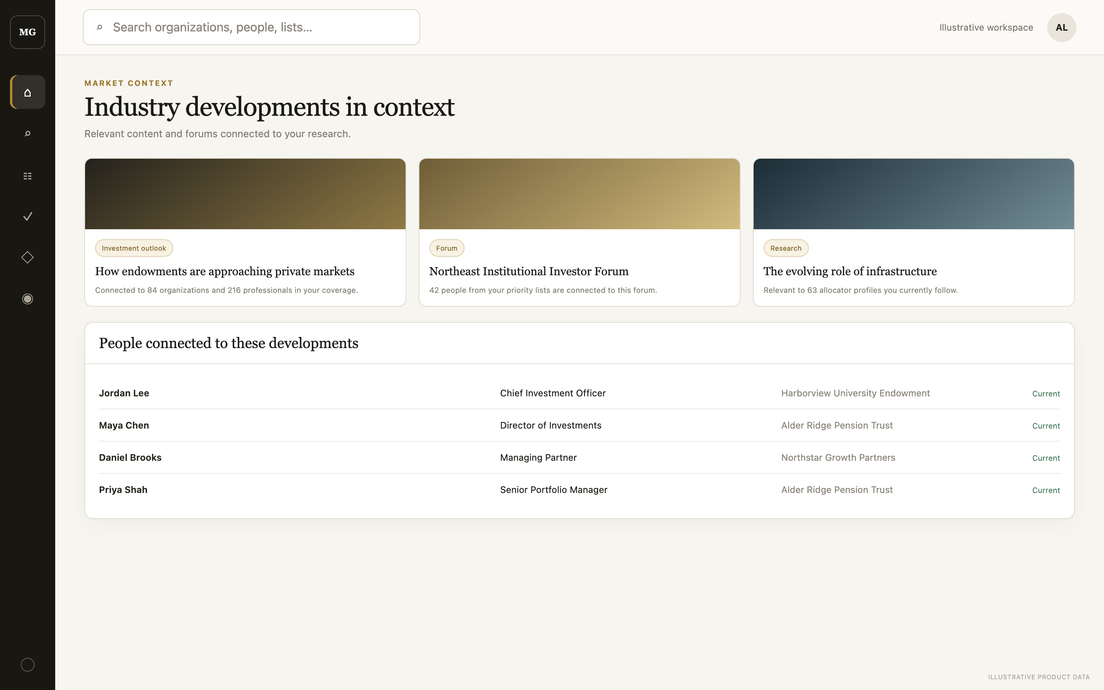
Task: Click text about 63 allocator profiles
Action: (x=860, y=290)
